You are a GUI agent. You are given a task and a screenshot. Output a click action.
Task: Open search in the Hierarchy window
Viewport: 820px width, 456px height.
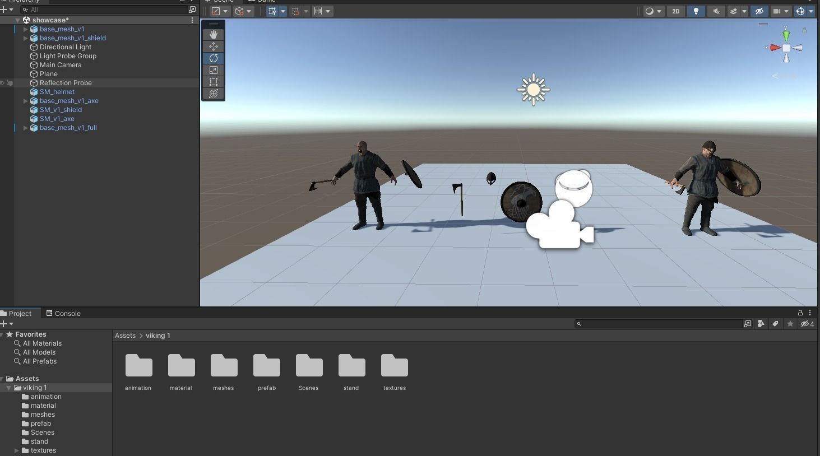point(192,10)
